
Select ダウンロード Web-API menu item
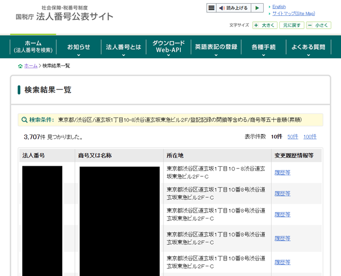(x=169, y=47)
